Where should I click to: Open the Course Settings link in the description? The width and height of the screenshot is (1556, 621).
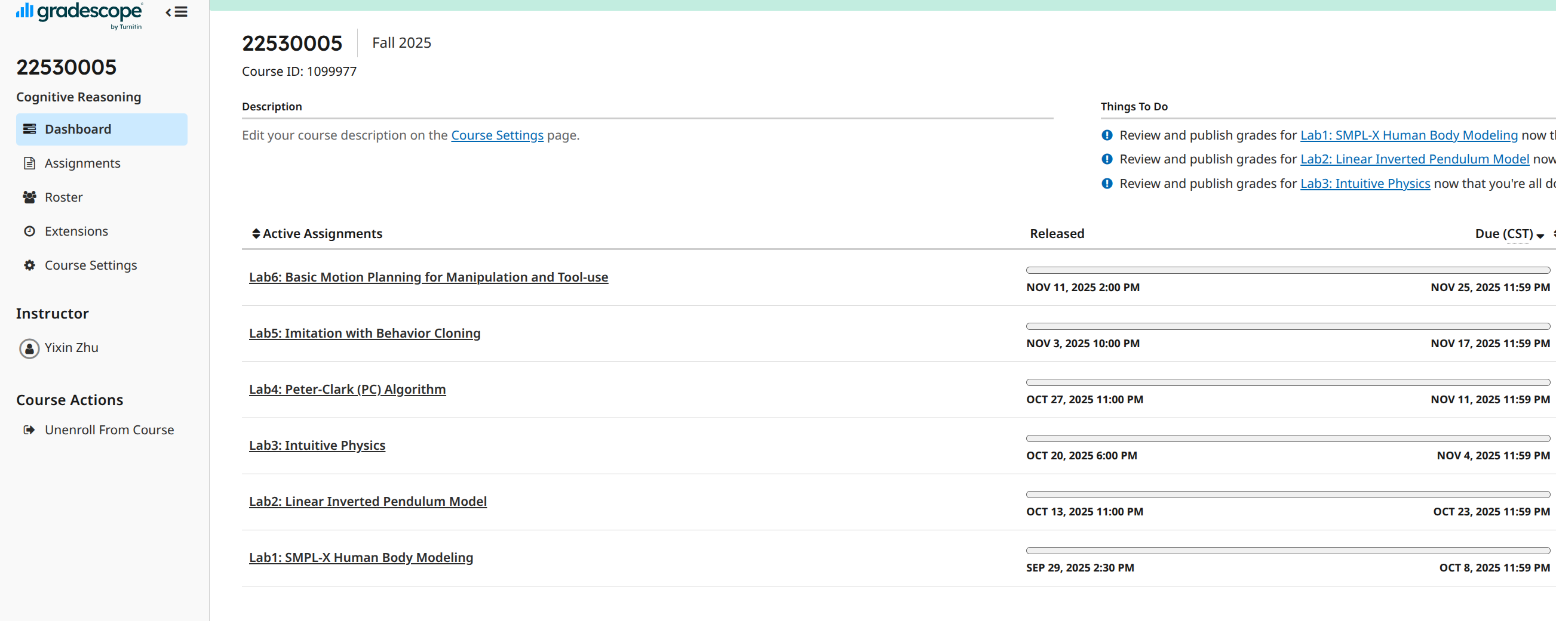pyautogui.click(x=497, y=135)
